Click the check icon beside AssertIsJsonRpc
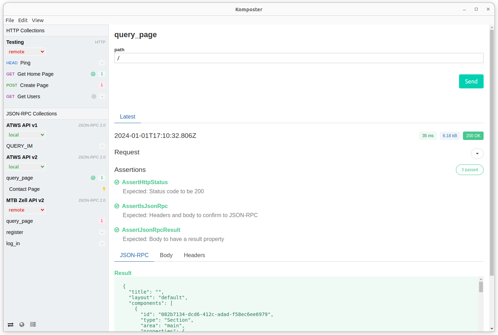The width and height of the screenshot is (498, 335). tap(117, 206)
